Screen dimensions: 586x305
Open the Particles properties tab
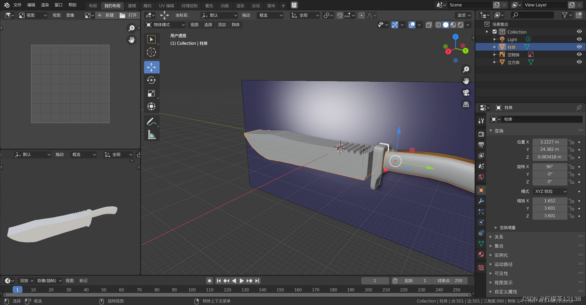click(x=481, y=212)
